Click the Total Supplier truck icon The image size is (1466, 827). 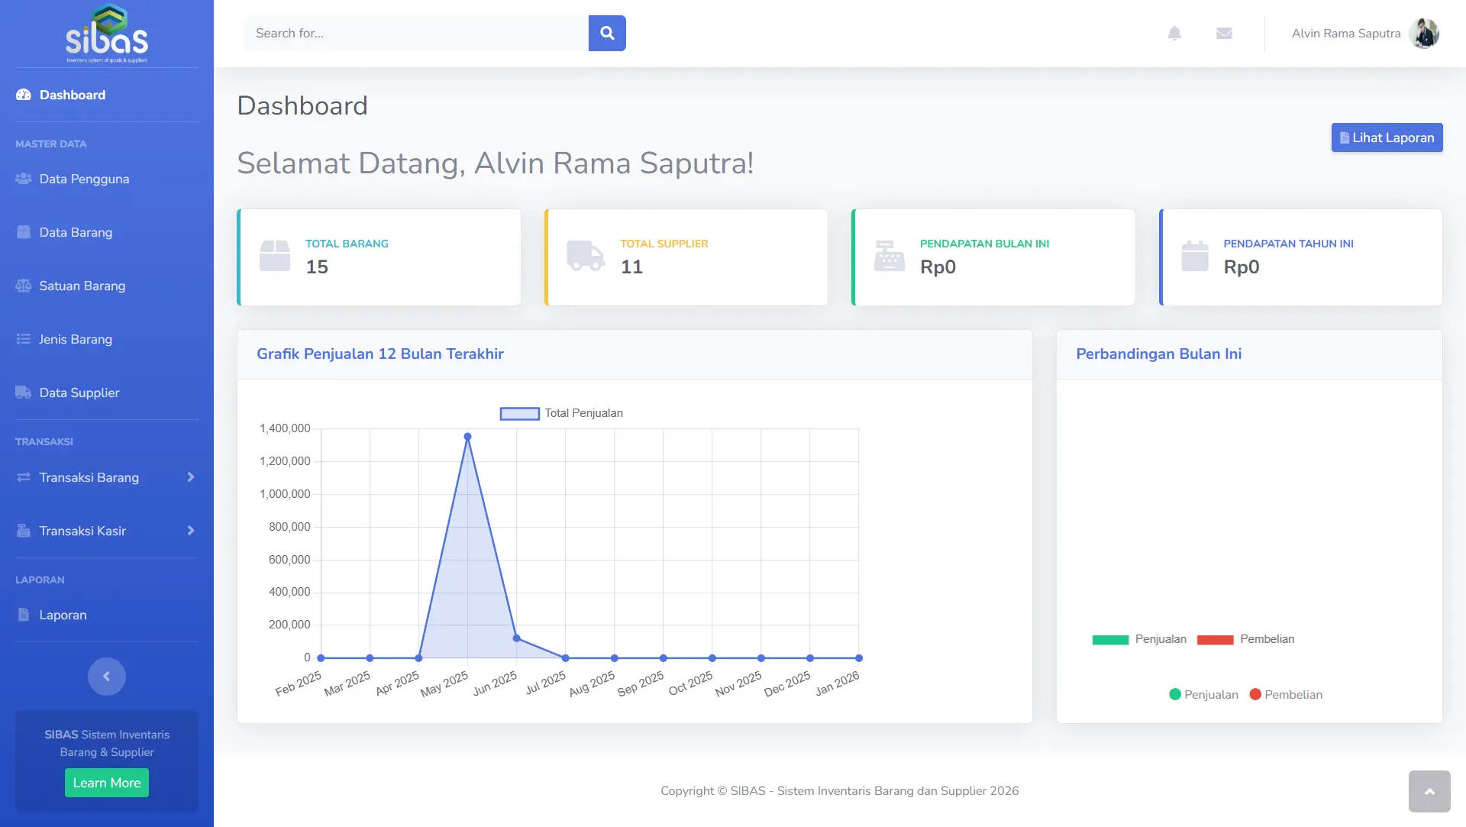pyautogui.click(x=586, y=256)
